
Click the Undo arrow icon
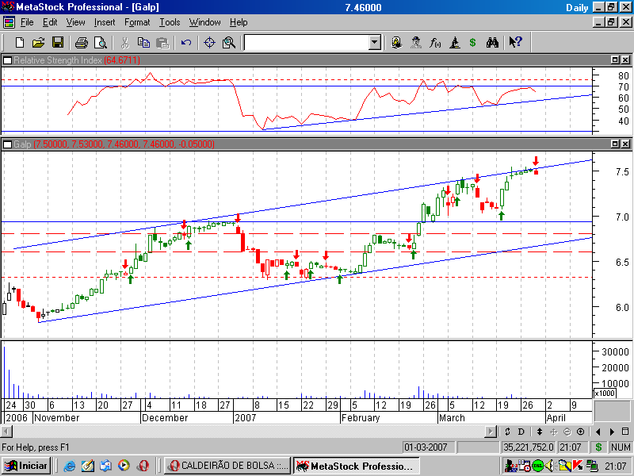coord(185,43)
